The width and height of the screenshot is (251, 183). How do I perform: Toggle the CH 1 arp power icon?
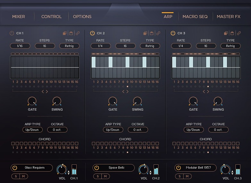pyautogui.click(x=12, y=33)
